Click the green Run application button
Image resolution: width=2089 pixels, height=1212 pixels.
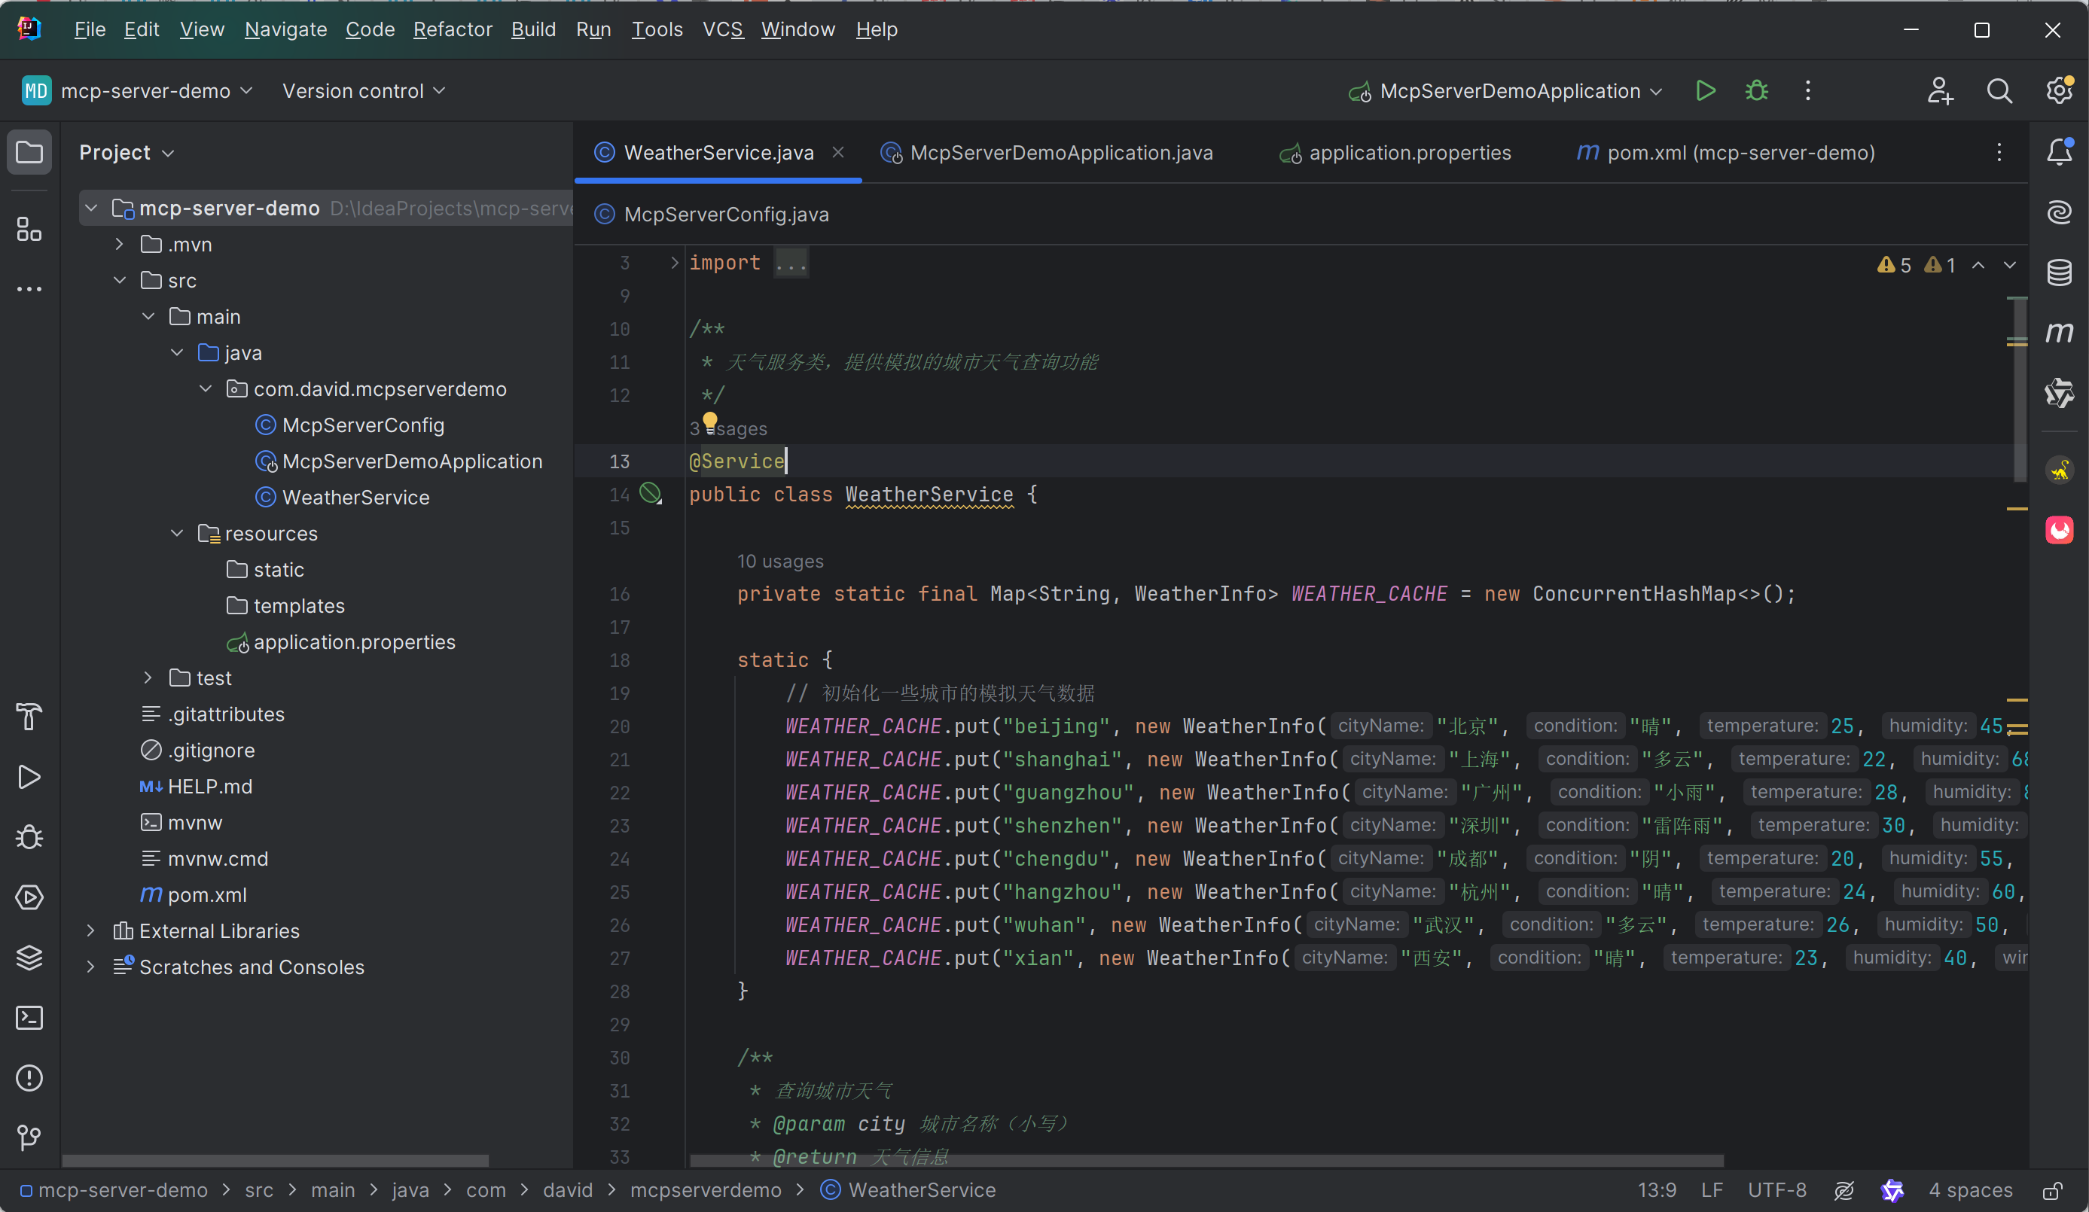click(1705, 91)
